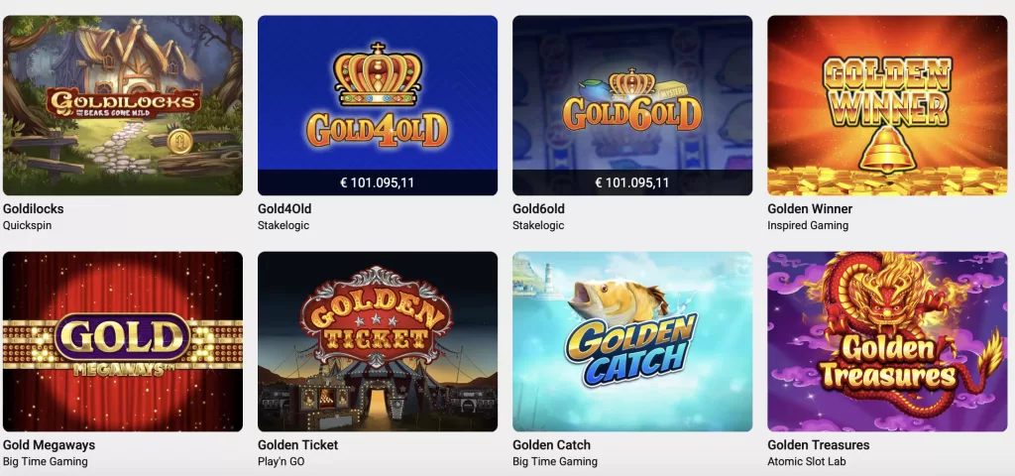Click the Goldilocks title link
This screenshot has width=1015, height=476.
[x=33, y=209]
